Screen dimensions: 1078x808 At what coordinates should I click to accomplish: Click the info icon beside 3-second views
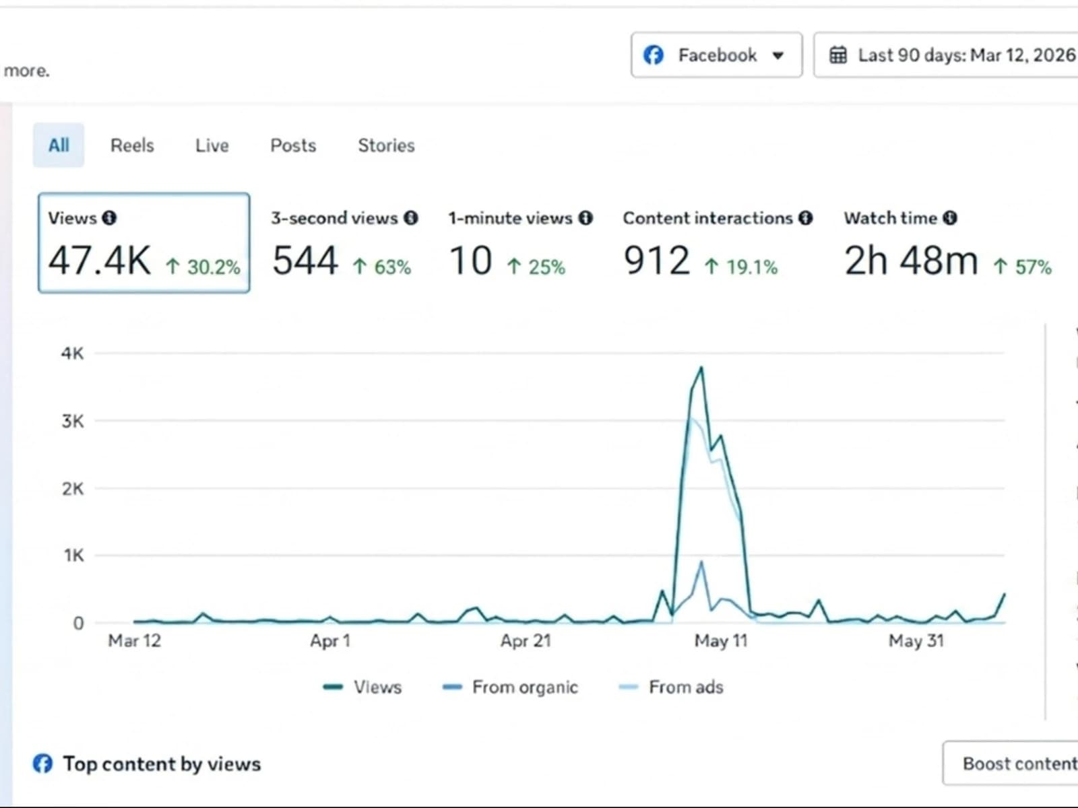click(x=411, y=218)
